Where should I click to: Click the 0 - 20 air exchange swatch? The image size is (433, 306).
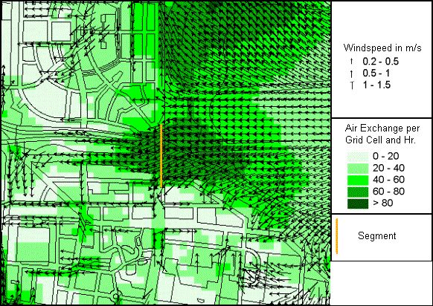pos(358,157)
